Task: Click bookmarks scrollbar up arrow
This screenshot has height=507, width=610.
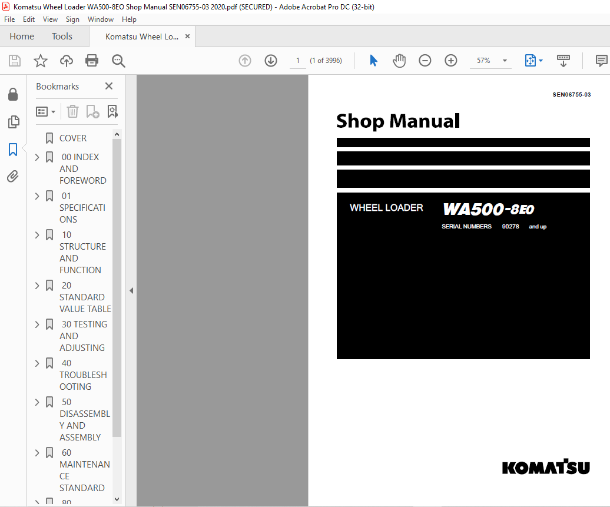Action: coord(117,134)
